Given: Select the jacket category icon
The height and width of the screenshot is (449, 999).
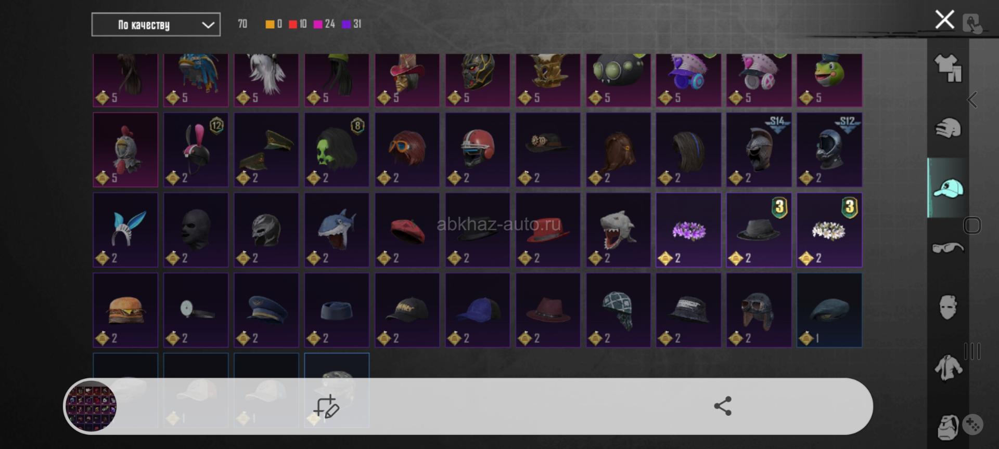Looking at the screenshot, I should (948, 368).
